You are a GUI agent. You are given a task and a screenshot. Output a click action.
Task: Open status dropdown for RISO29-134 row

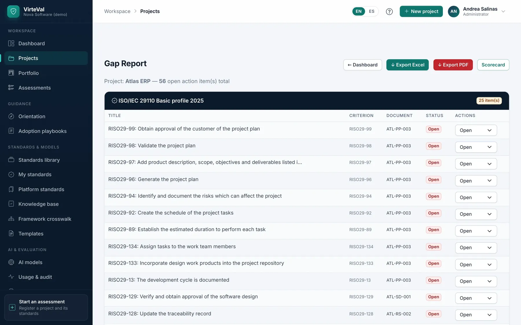point(476,248)
